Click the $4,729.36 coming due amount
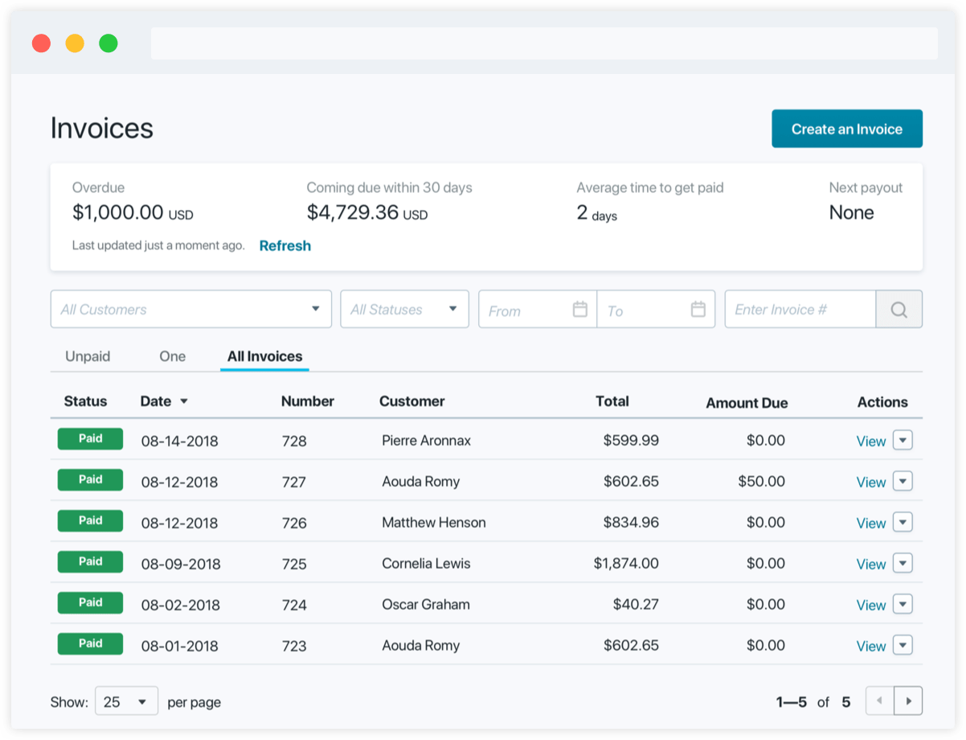Image resolution: width=966 pixels, height=740 pixels. tap(352, 213)
